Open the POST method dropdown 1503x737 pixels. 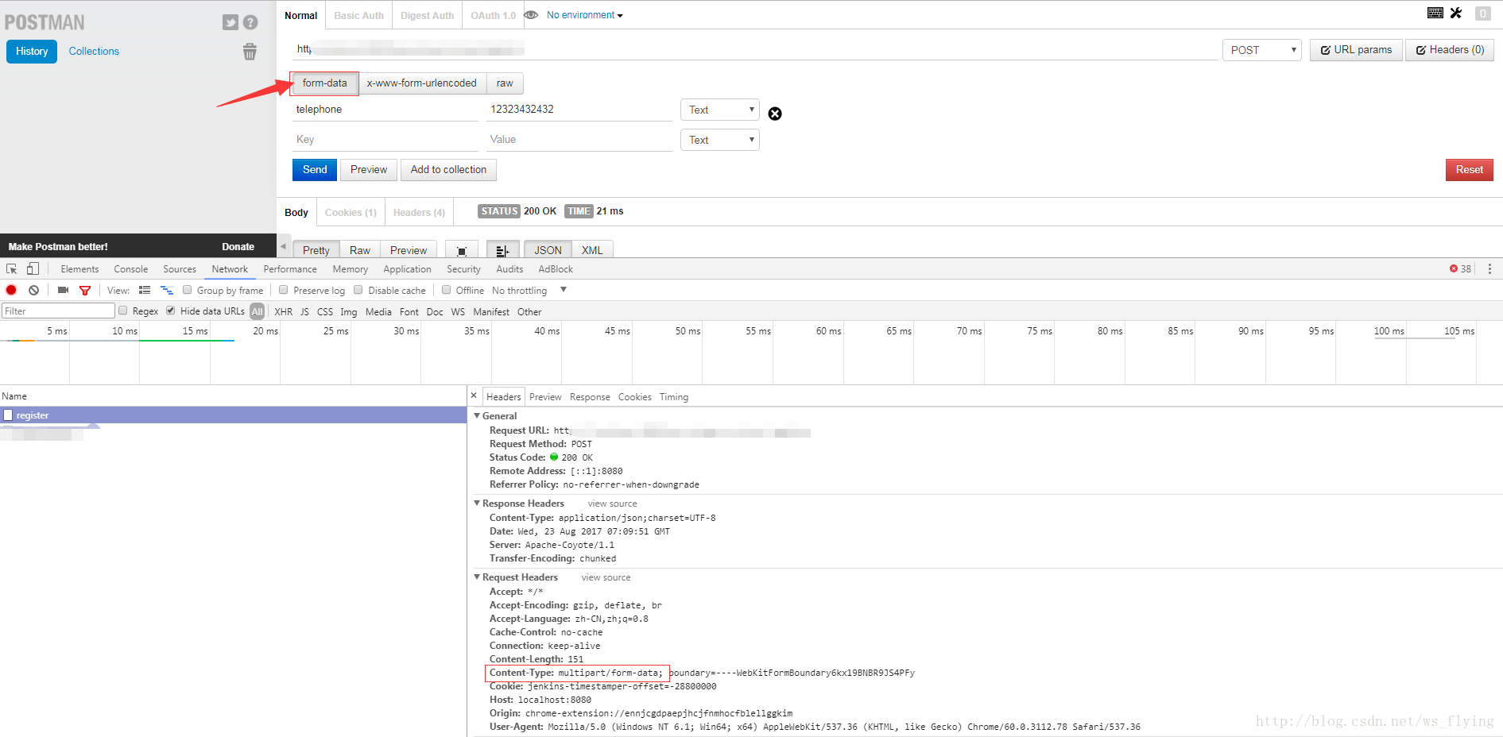click(x=1262, y=50)
